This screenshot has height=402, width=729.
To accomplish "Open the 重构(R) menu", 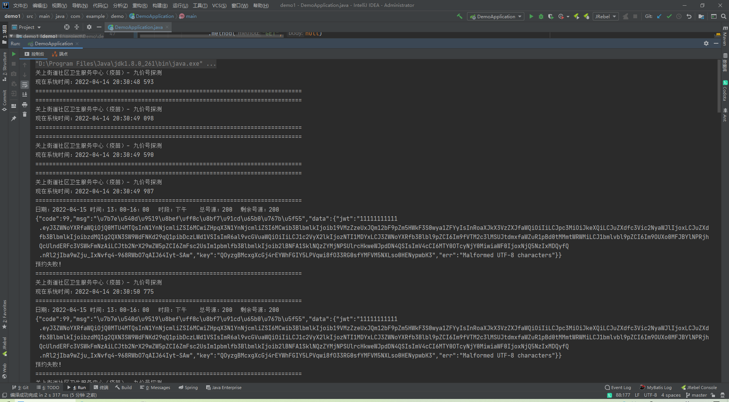I will pyautogui.click(x=140, y=5).
